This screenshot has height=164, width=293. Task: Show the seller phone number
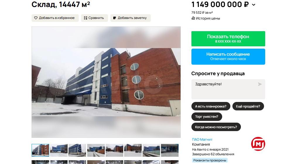point(228,39)
